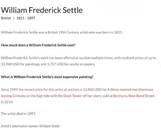Click the 'in 2010.' text

(7, 102)
